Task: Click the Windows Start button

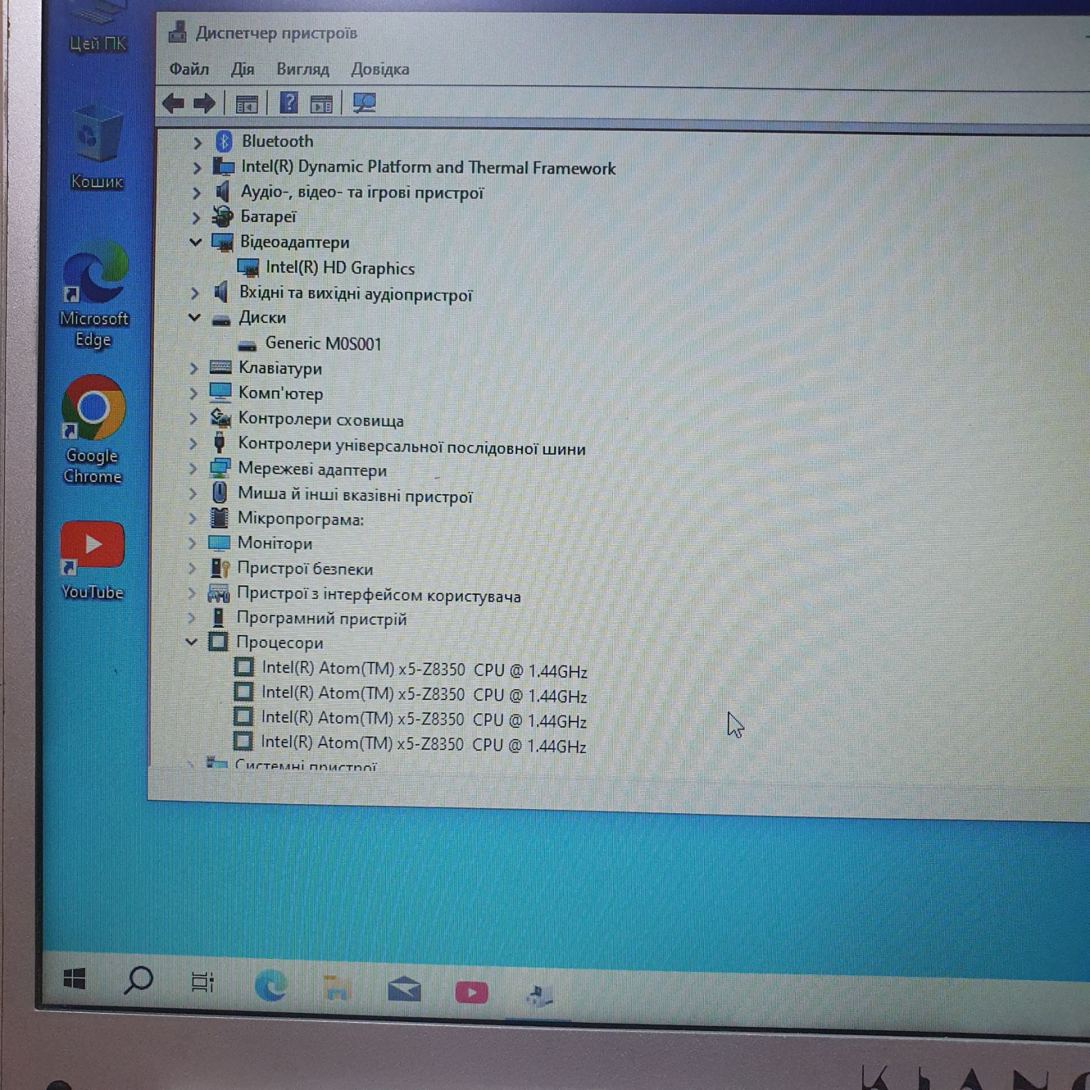Action: 75,978
